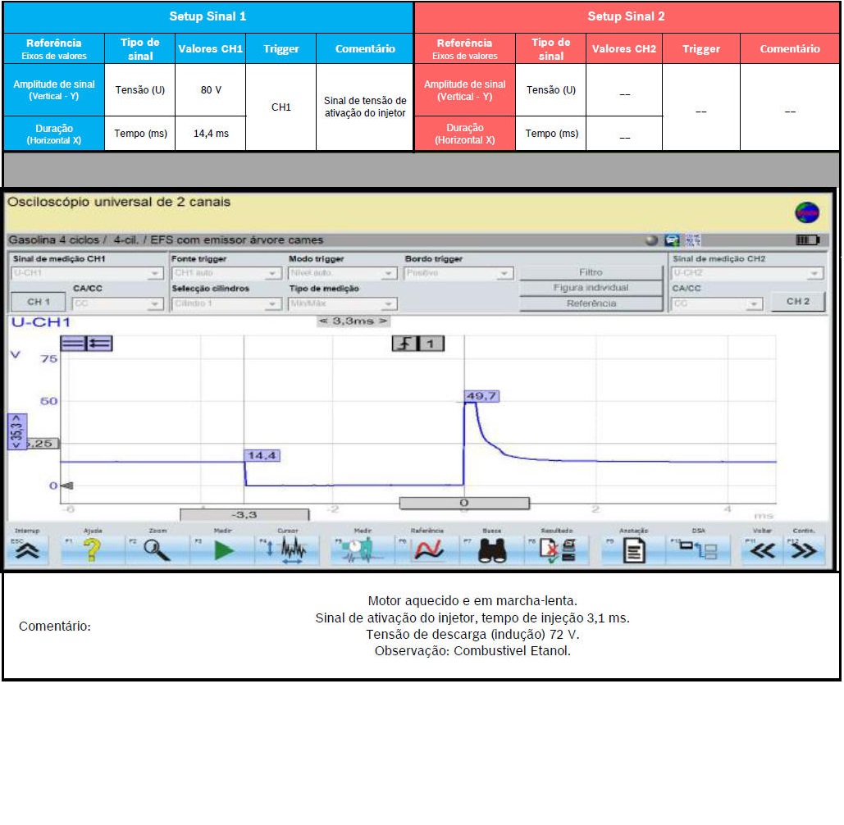Open the Zoom magnifier tool
This screenshot has height=825, width=844.
157,551
